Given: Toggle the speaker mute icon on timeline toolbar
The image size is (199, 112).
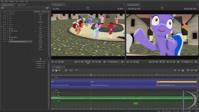Looking at the screenshot, I should (x=192, y=71).
